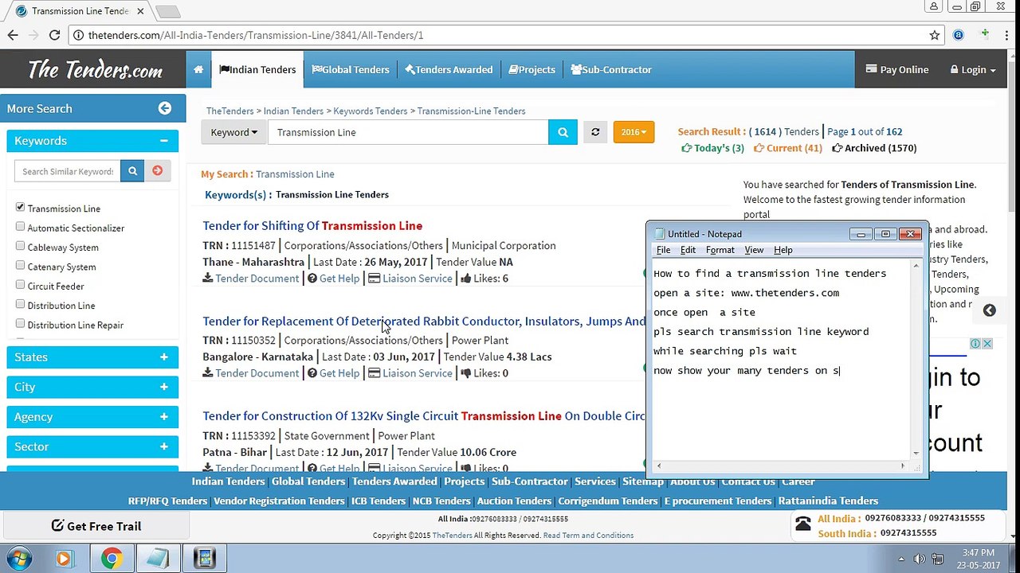
Task: Open the Keyword dropdown selector
Action: point(233,132)
